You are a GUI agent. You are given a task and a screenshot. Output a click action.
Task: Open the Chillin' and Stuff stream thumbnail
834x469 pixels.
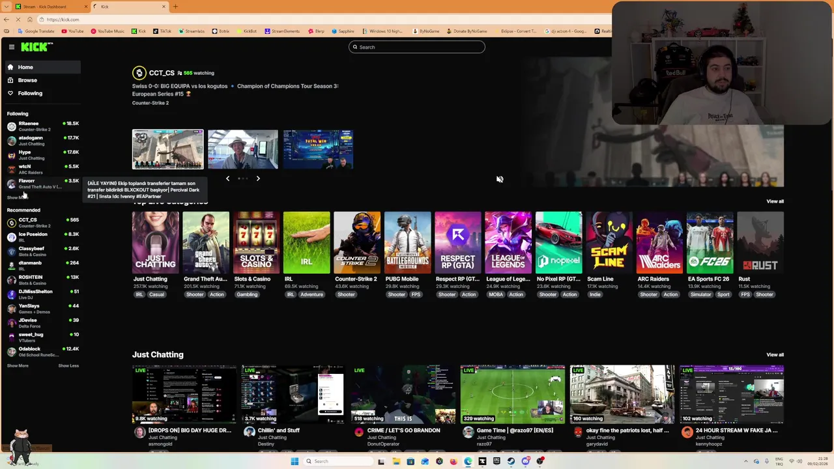(x=293, y=394)
